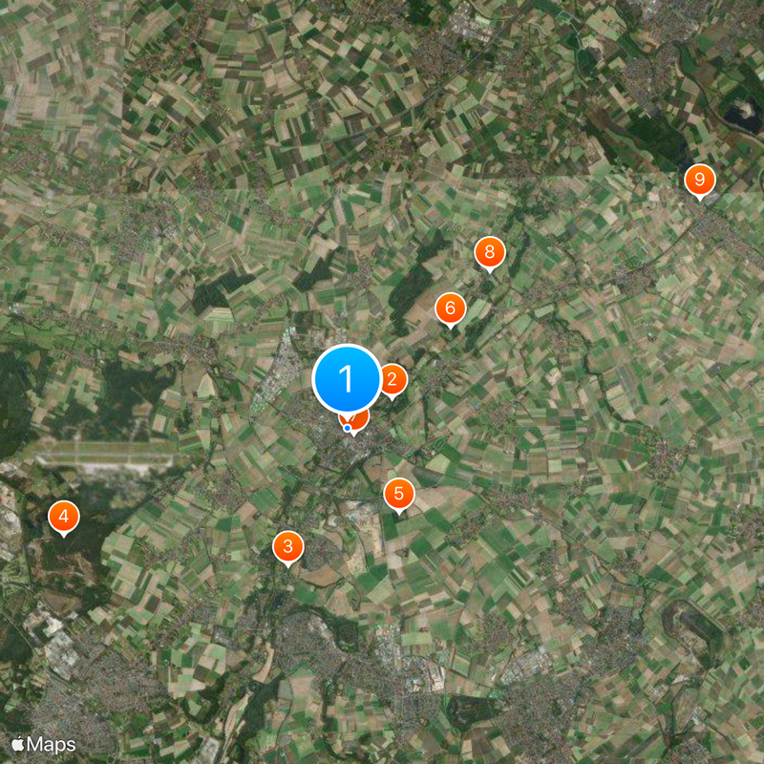The width and height of the screenshot is (764, 764).
Task: Select orange pin number 3
Action: point(288,546)
